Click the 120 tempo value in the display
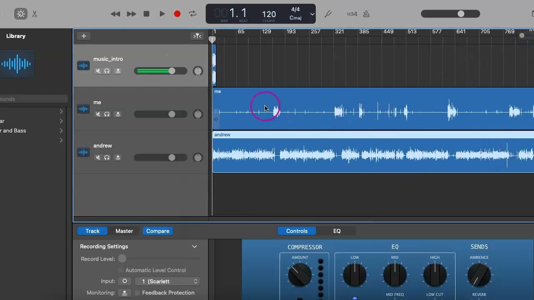Viewport: 534px width, 300px height. (x=269, y=14)
